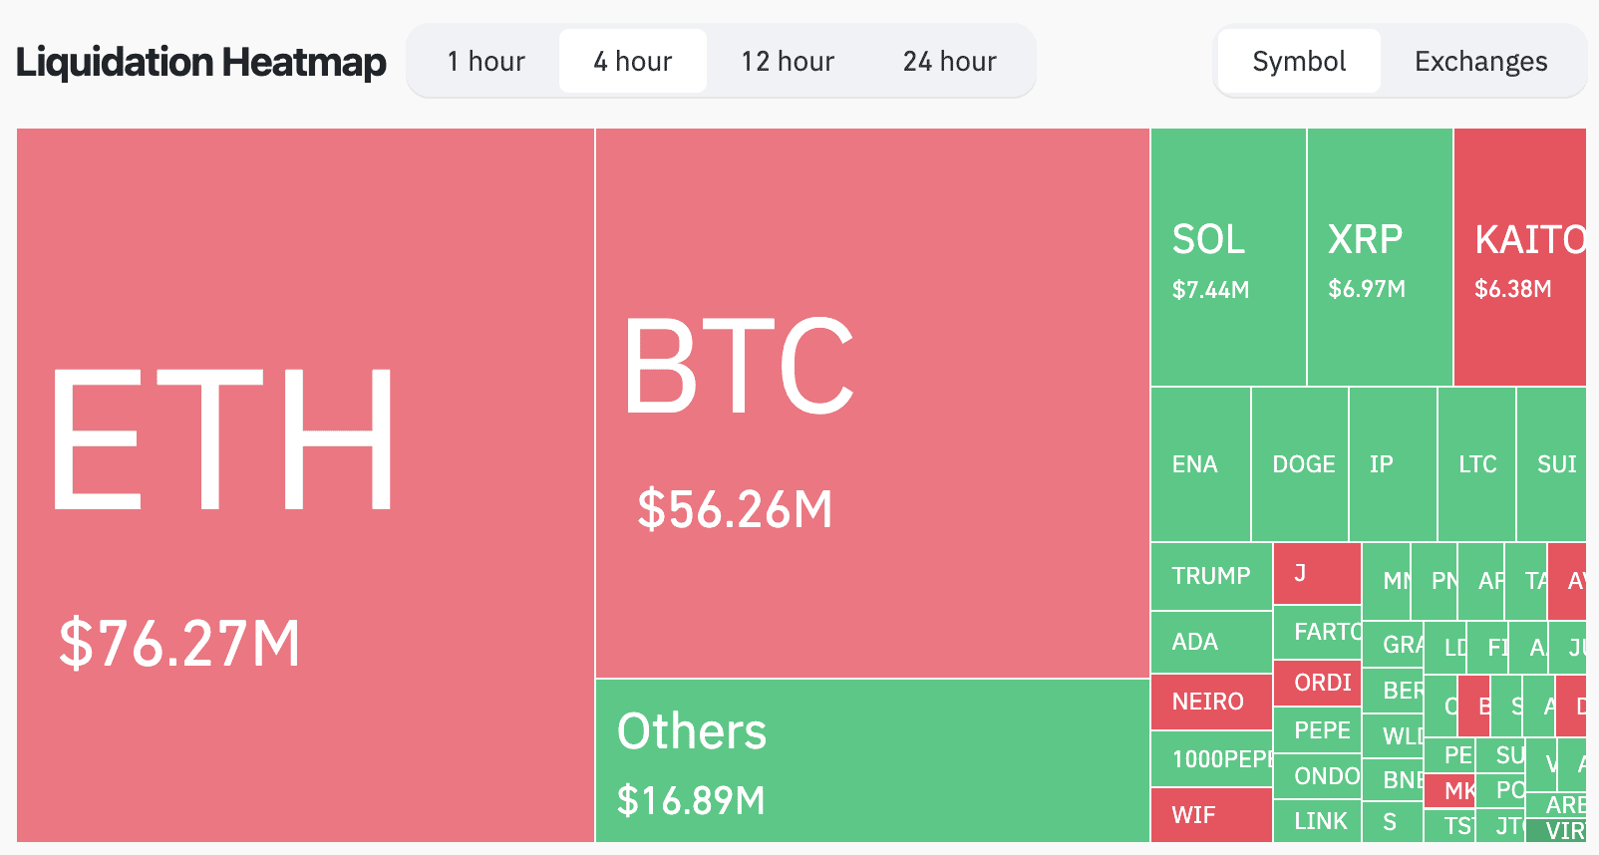Show the 24 hour liquidation data
Image resolution: width=1599 pixels, height=855 pixels.
coord(949,62)
